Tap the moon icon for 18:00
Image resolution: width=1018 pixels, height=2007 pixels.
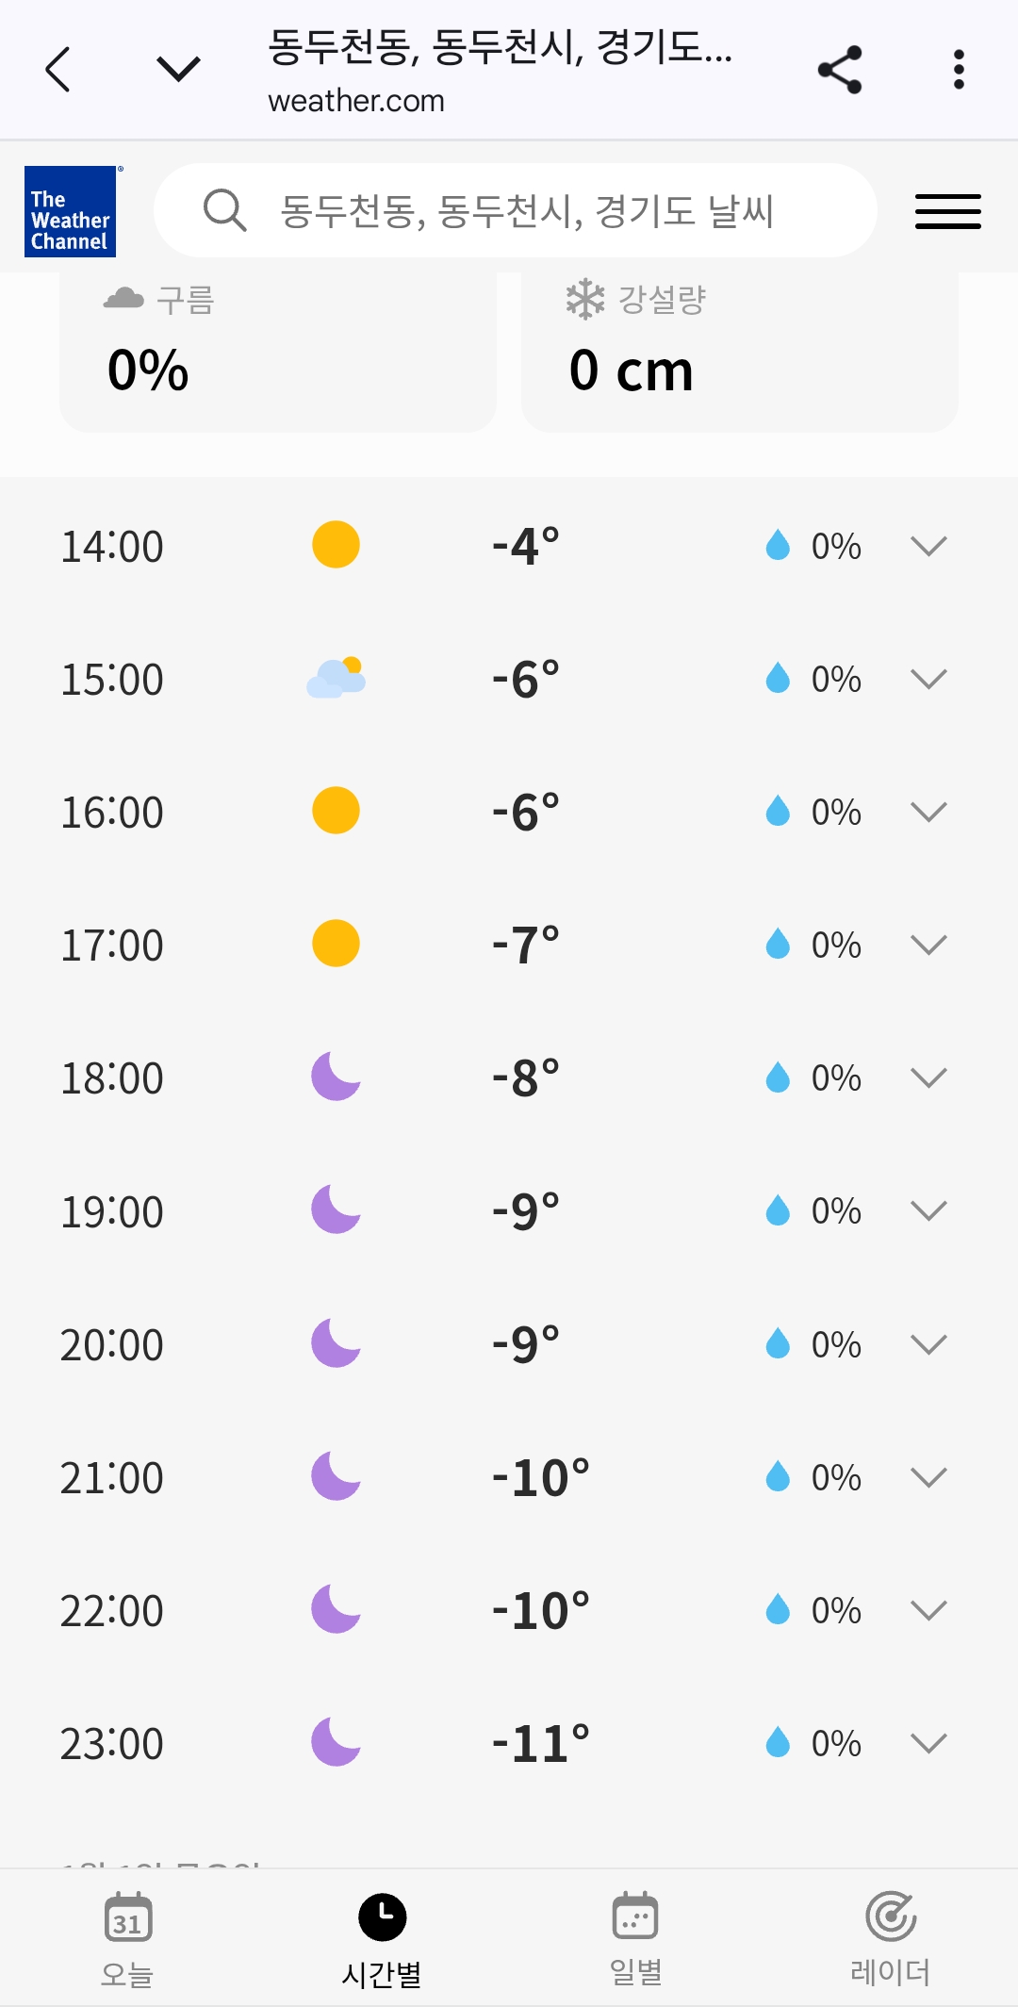point(336,1077)
